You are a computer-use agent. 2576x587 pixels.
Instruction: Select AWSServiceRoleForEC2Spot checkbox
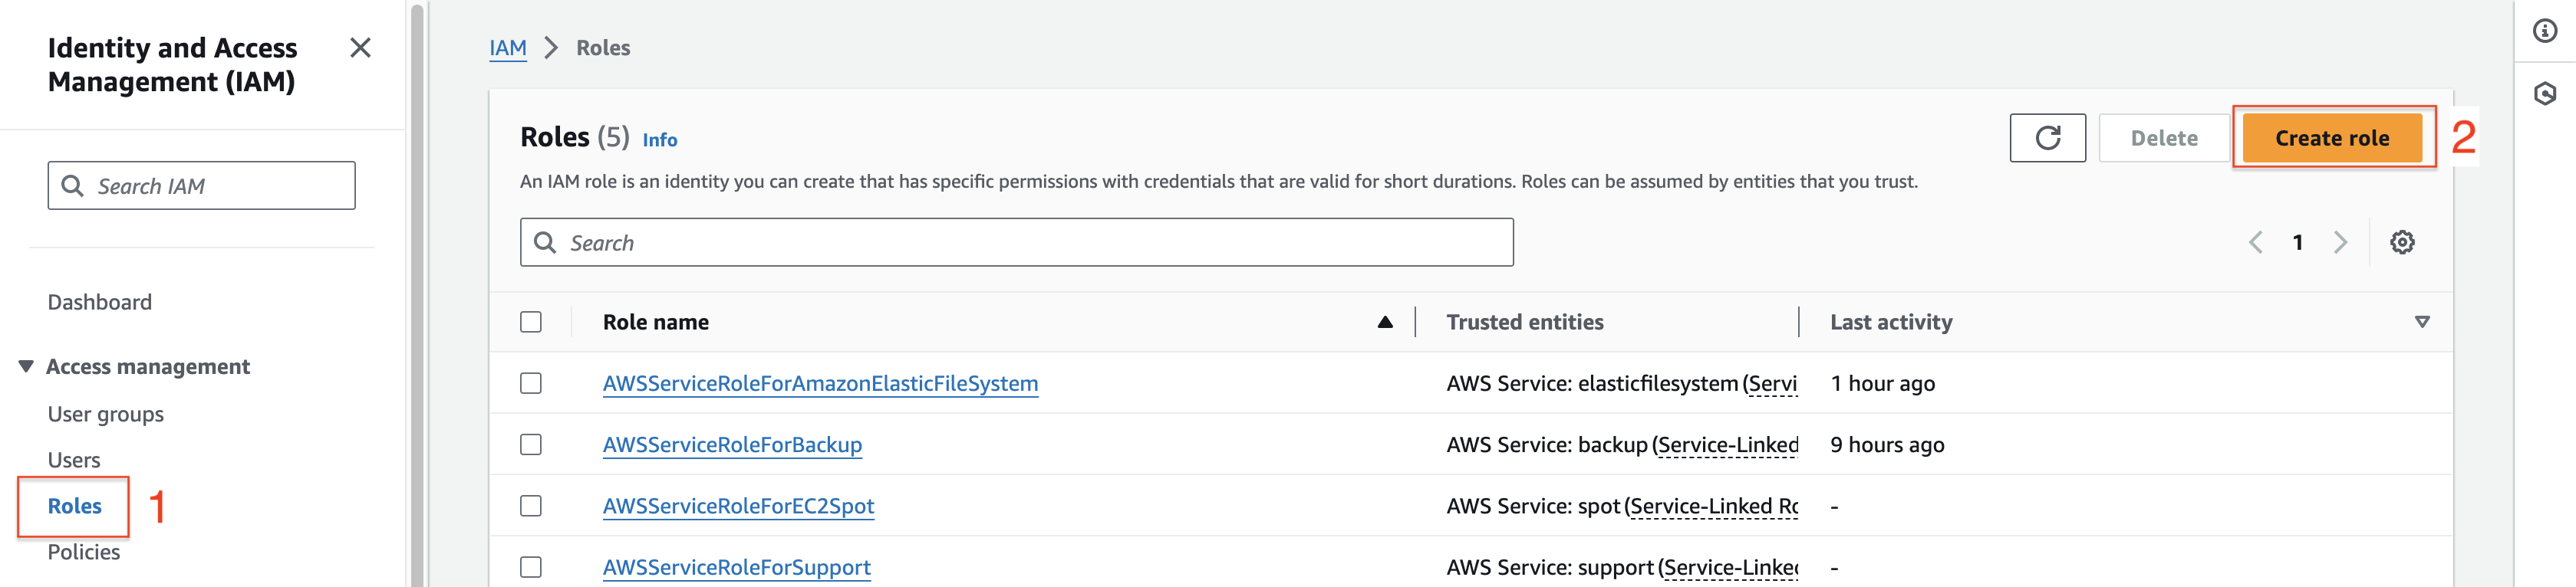coord(531,506)
